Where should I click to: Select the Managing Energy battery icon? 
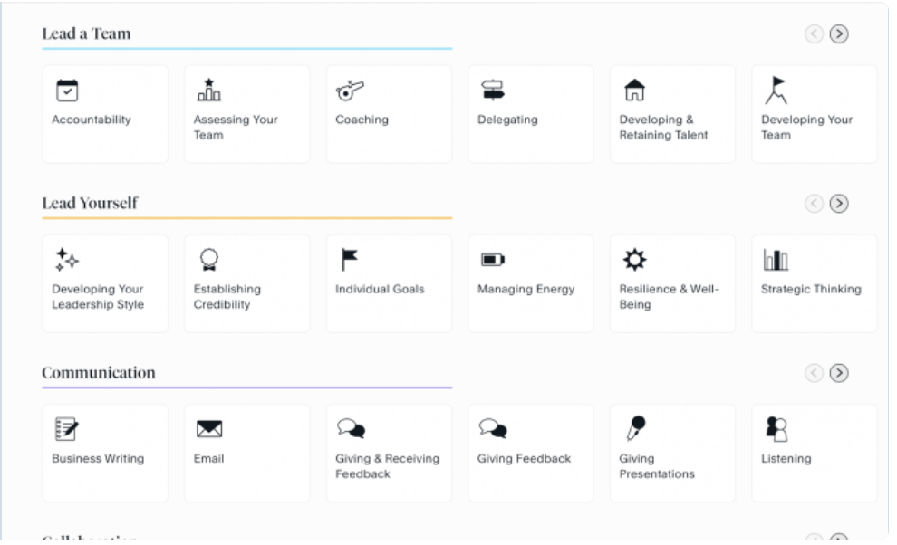click(x=492, y=260)
